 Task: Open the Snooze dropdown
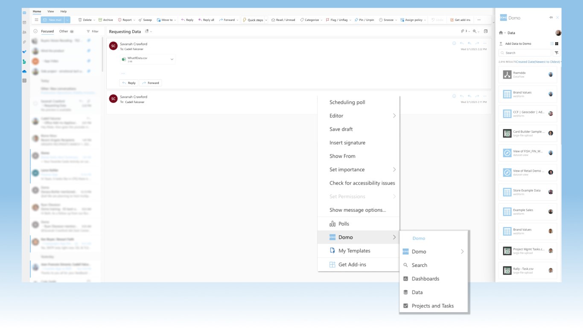(x=388, y=20)
